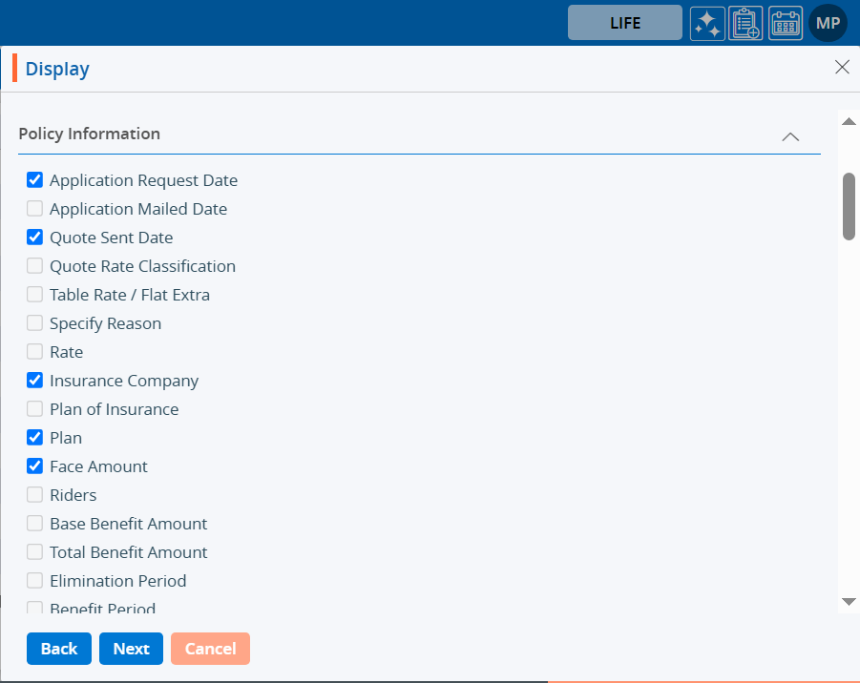The image size is (860, 683).
Task: Click the scrollbar down arrow
Action: 849,601
